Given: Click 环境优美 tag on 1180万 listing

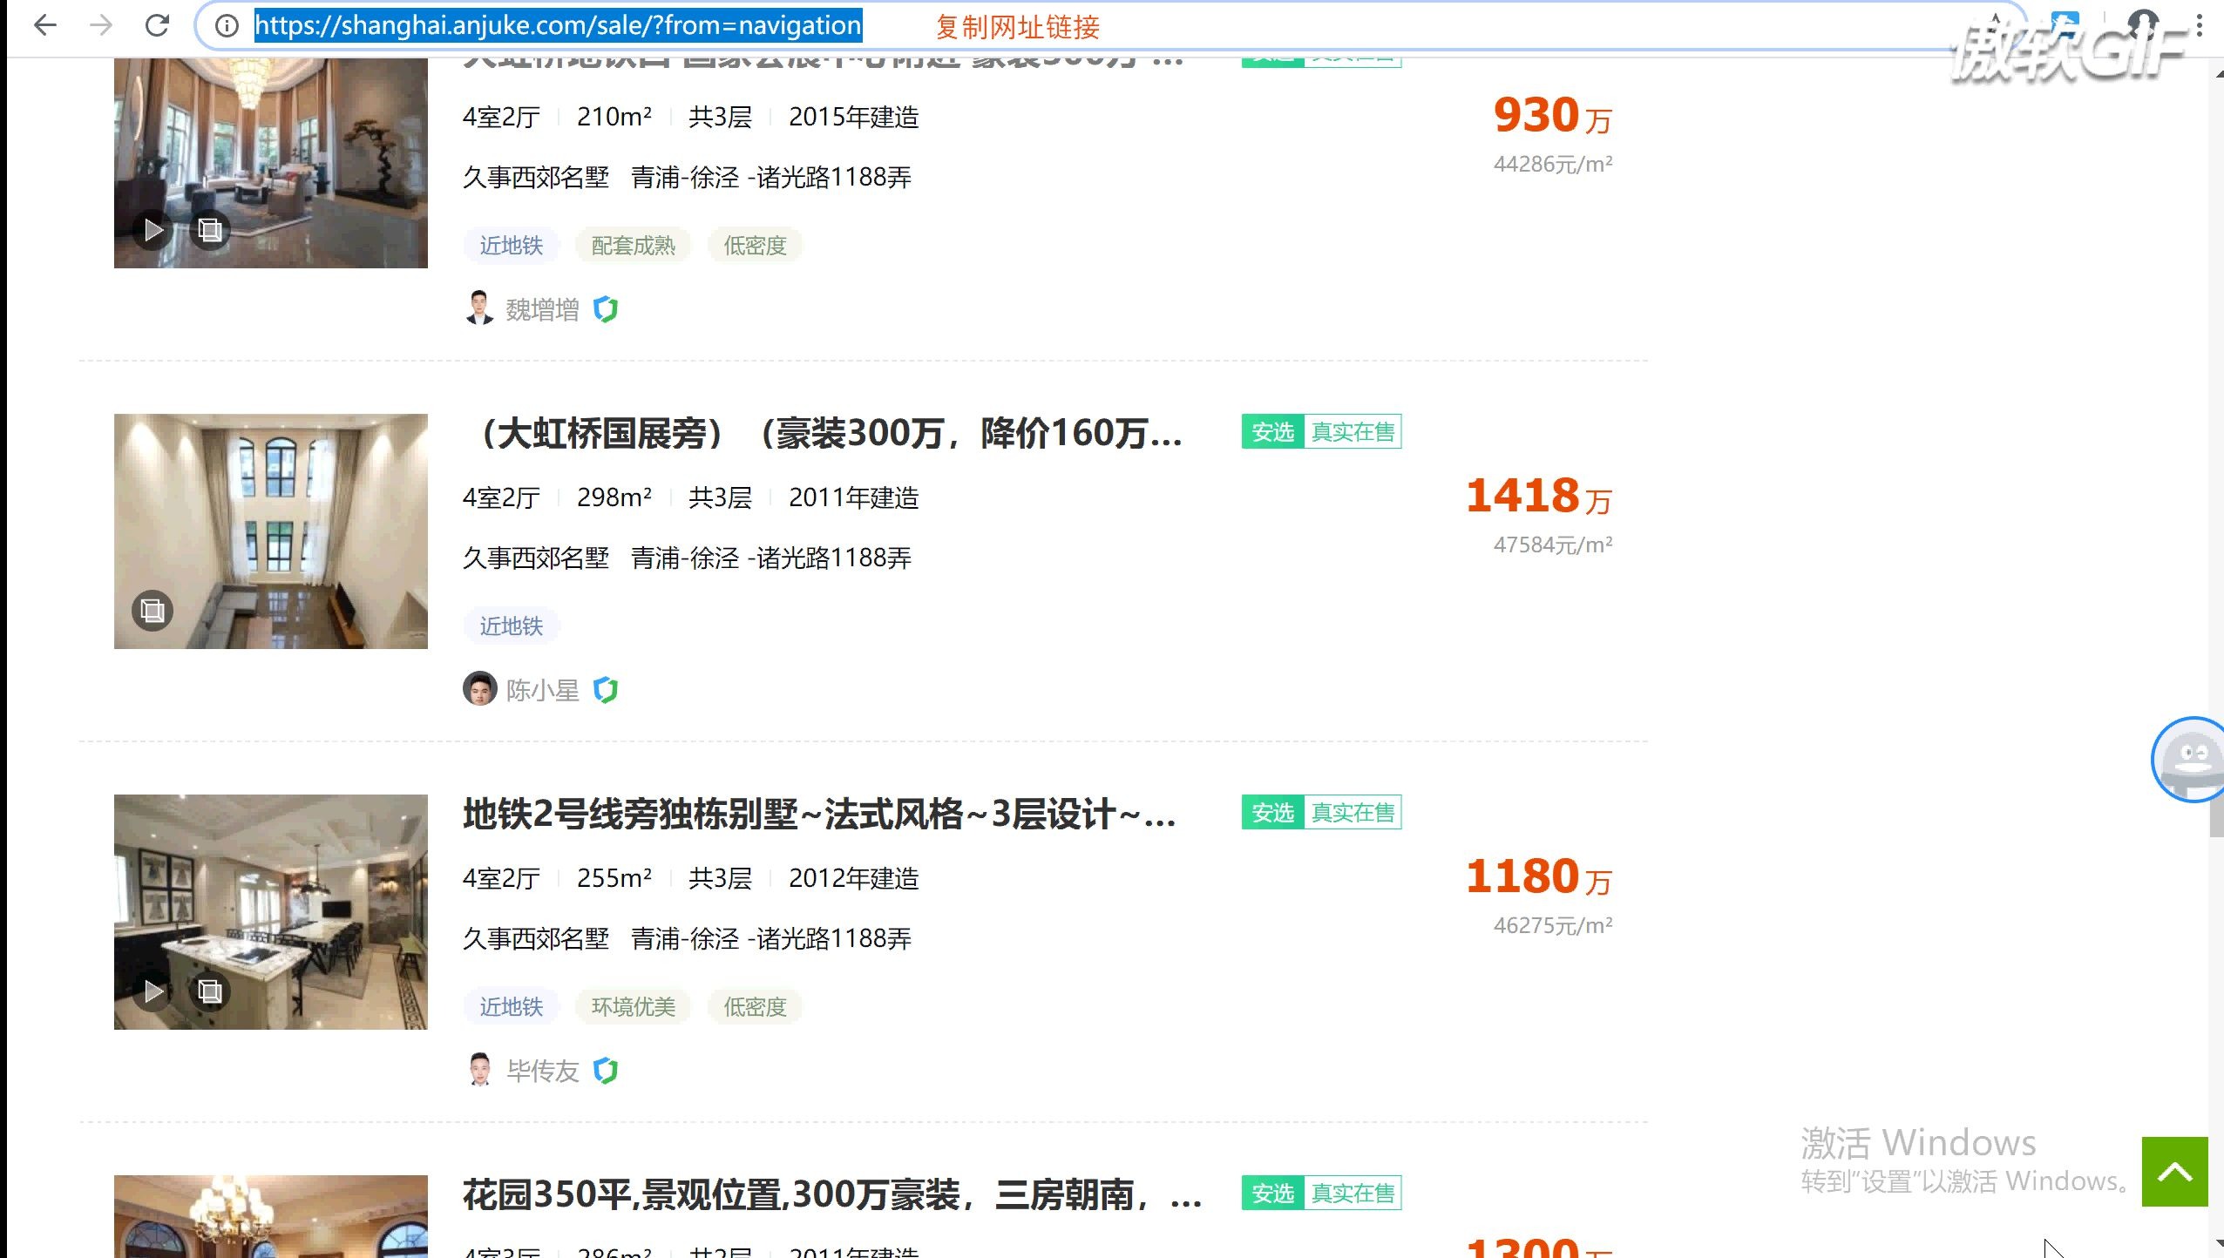Looking at the screenshot, I should tap(634, 1007).
